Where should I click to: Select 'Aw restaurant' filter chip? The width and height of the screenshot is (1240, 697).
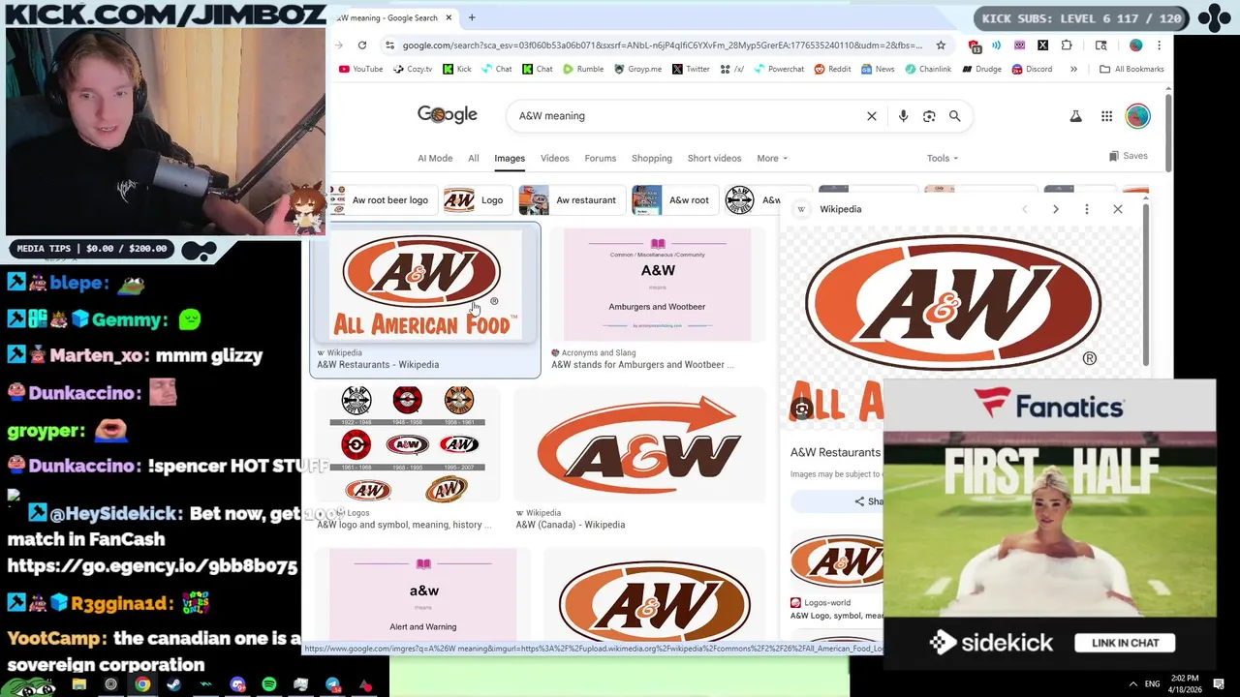(x=571, y=200)
